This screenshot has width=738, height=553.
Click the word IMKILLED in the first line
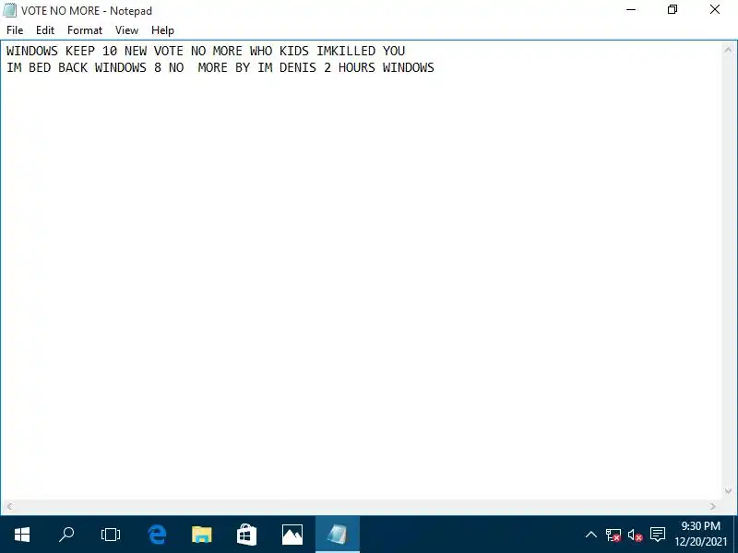coord(346,51)
